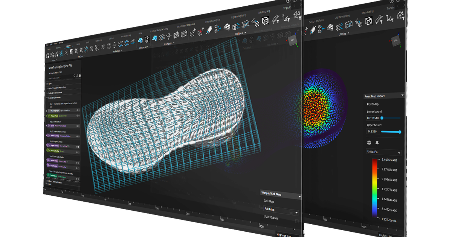Collapse Section 3: Foam Midsole
The image size is (452, 237).
[47, 97]
